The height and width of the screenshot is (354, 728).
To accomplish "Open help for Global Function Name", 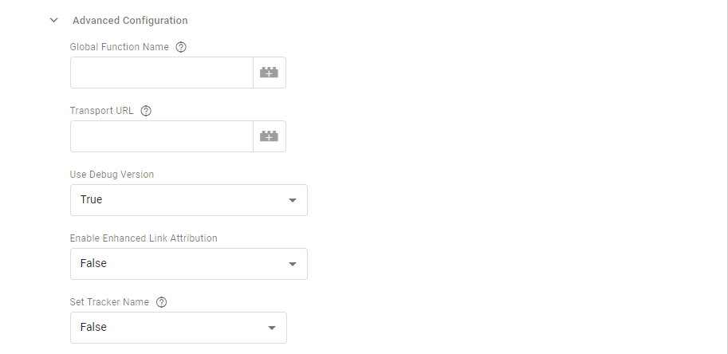I will point(181,47).
